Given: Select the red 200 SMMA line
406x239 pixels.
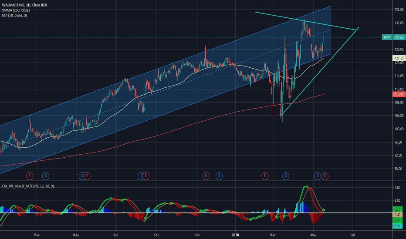Looking at the screenshot, I should point(162,134).
